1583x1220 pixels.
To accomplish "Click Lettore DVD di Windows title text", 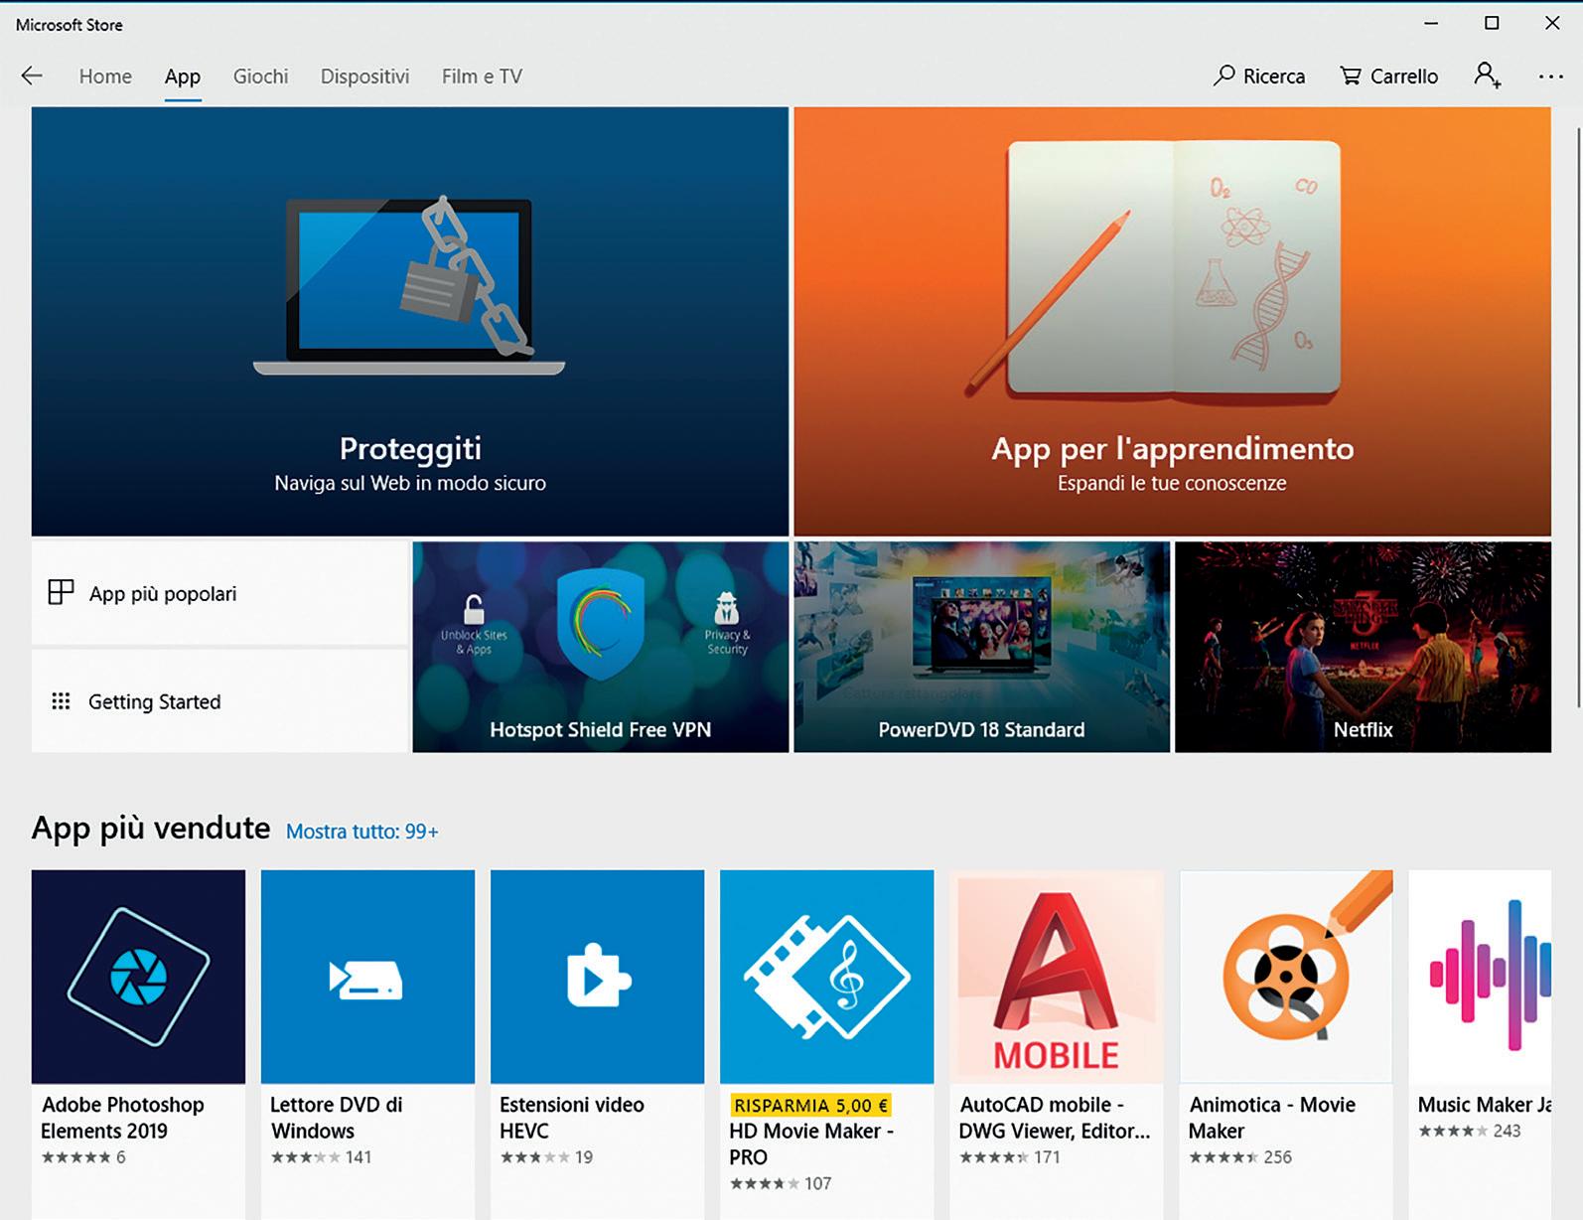I will tap(337, 1118).
